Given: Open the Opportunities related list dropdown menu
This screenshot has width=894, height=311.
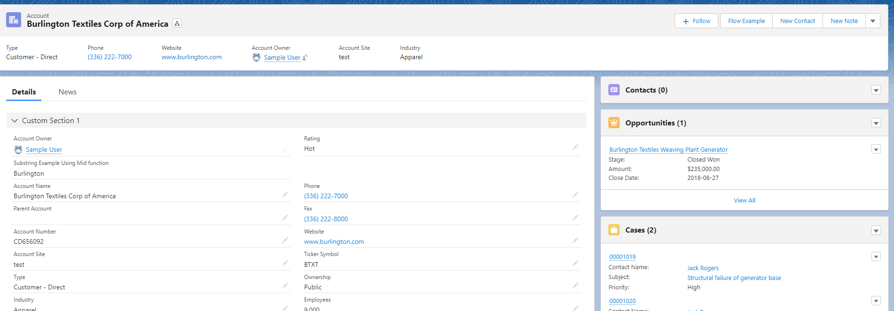Looking at the screenshot, I should [x=876, y=123].
